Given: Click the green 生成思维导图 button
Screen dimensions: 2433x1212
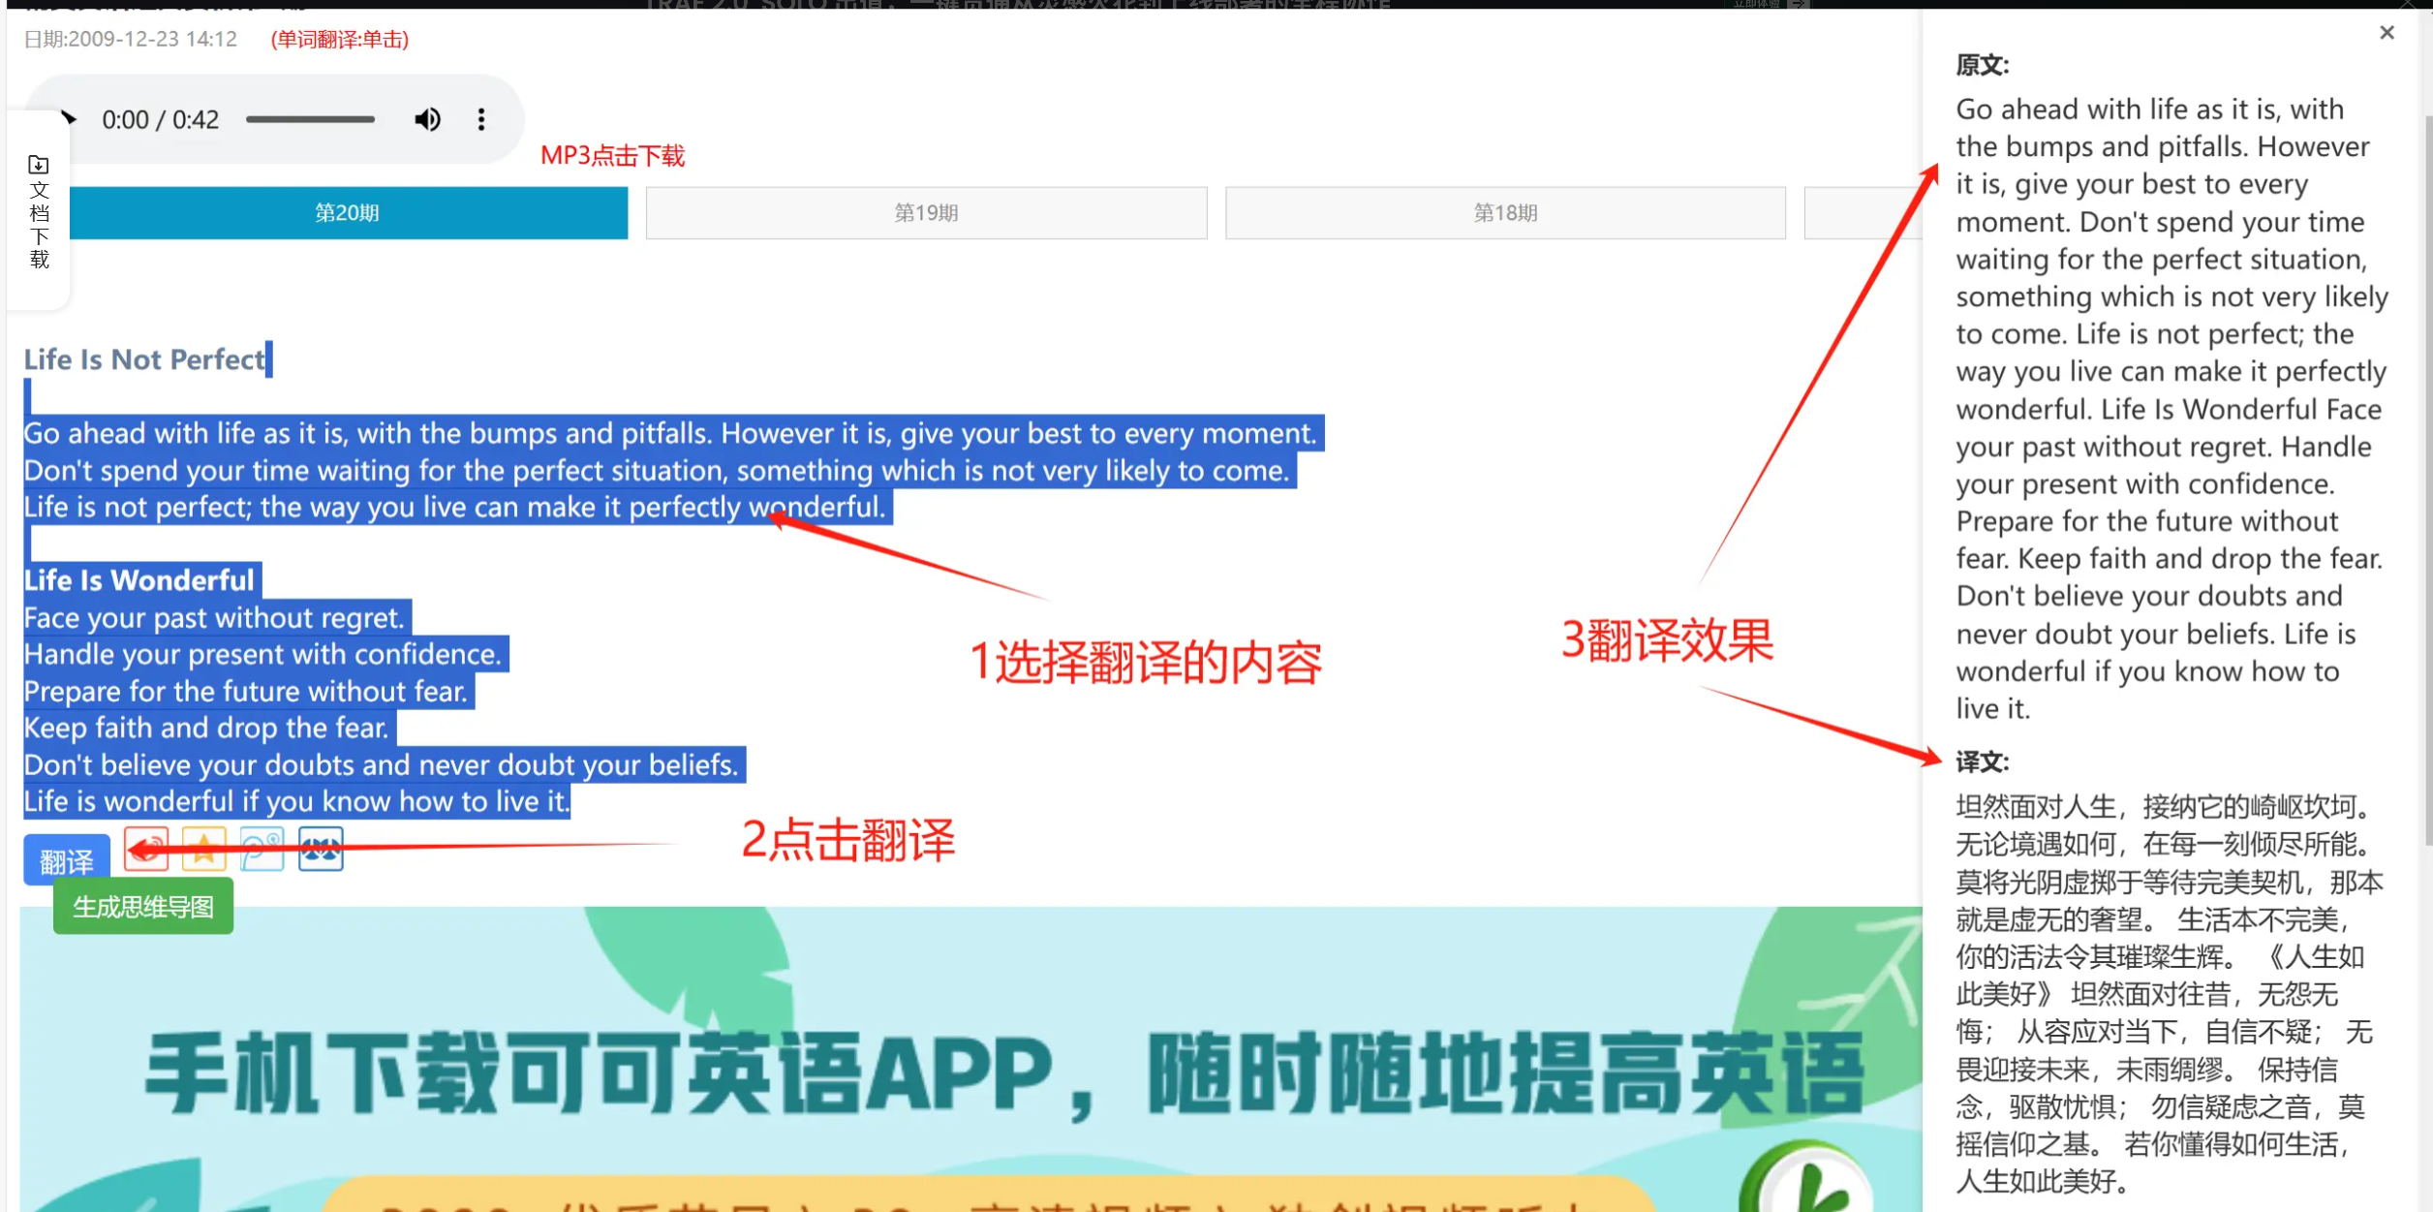Looking at the screenshot, I should tap(143, 907).
